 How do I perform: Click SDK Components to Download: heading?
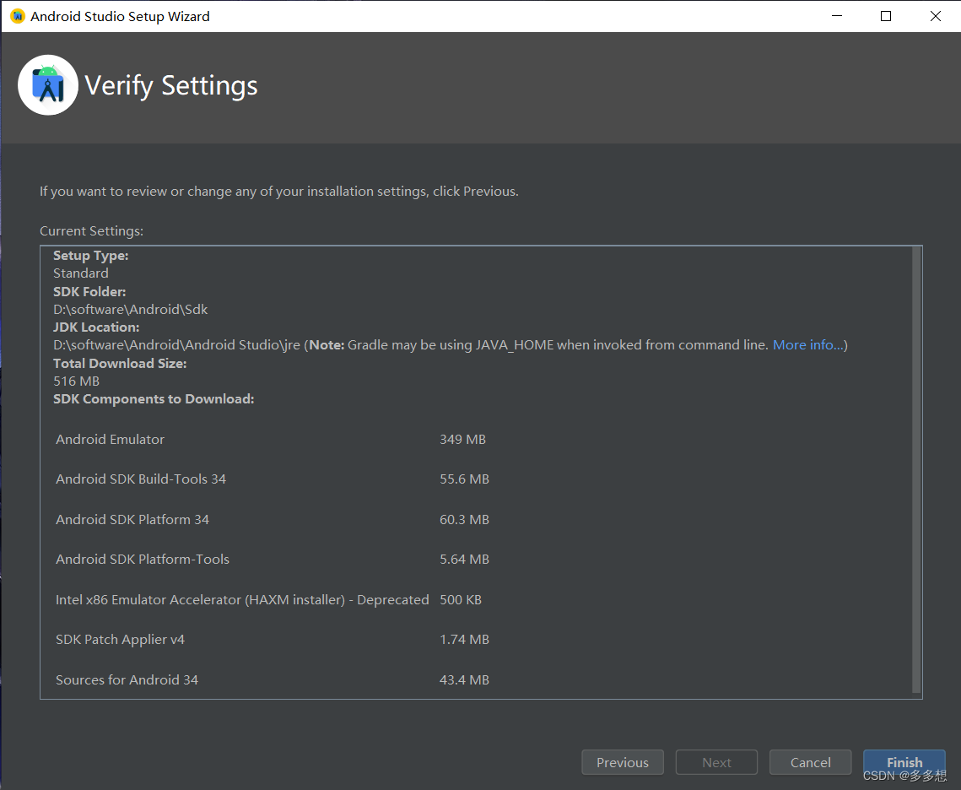click(154, 399)
